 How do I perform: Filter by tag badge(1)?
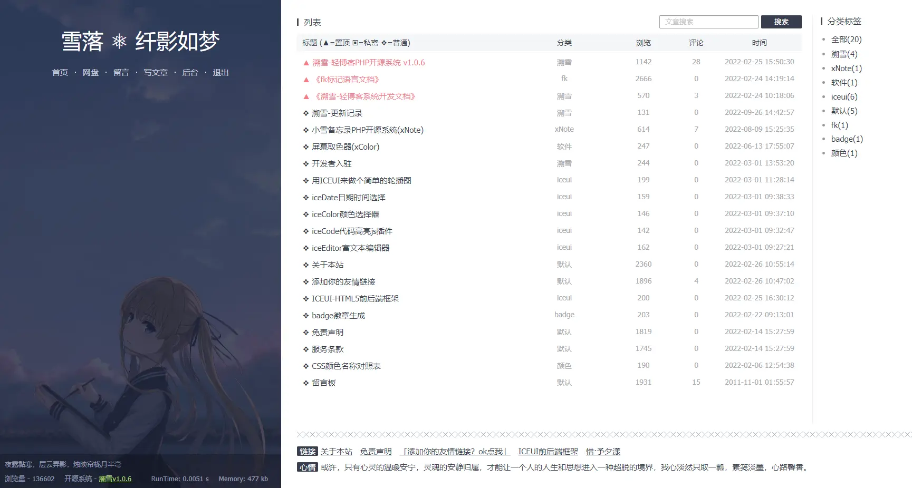[847, 139]
